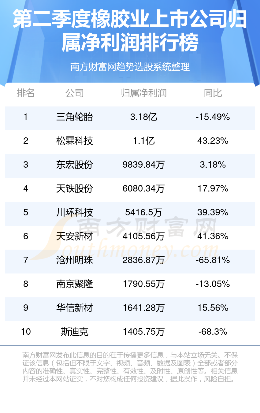Click the rank number 10 cell
This screenshot has width=260, height=413.
26,332
